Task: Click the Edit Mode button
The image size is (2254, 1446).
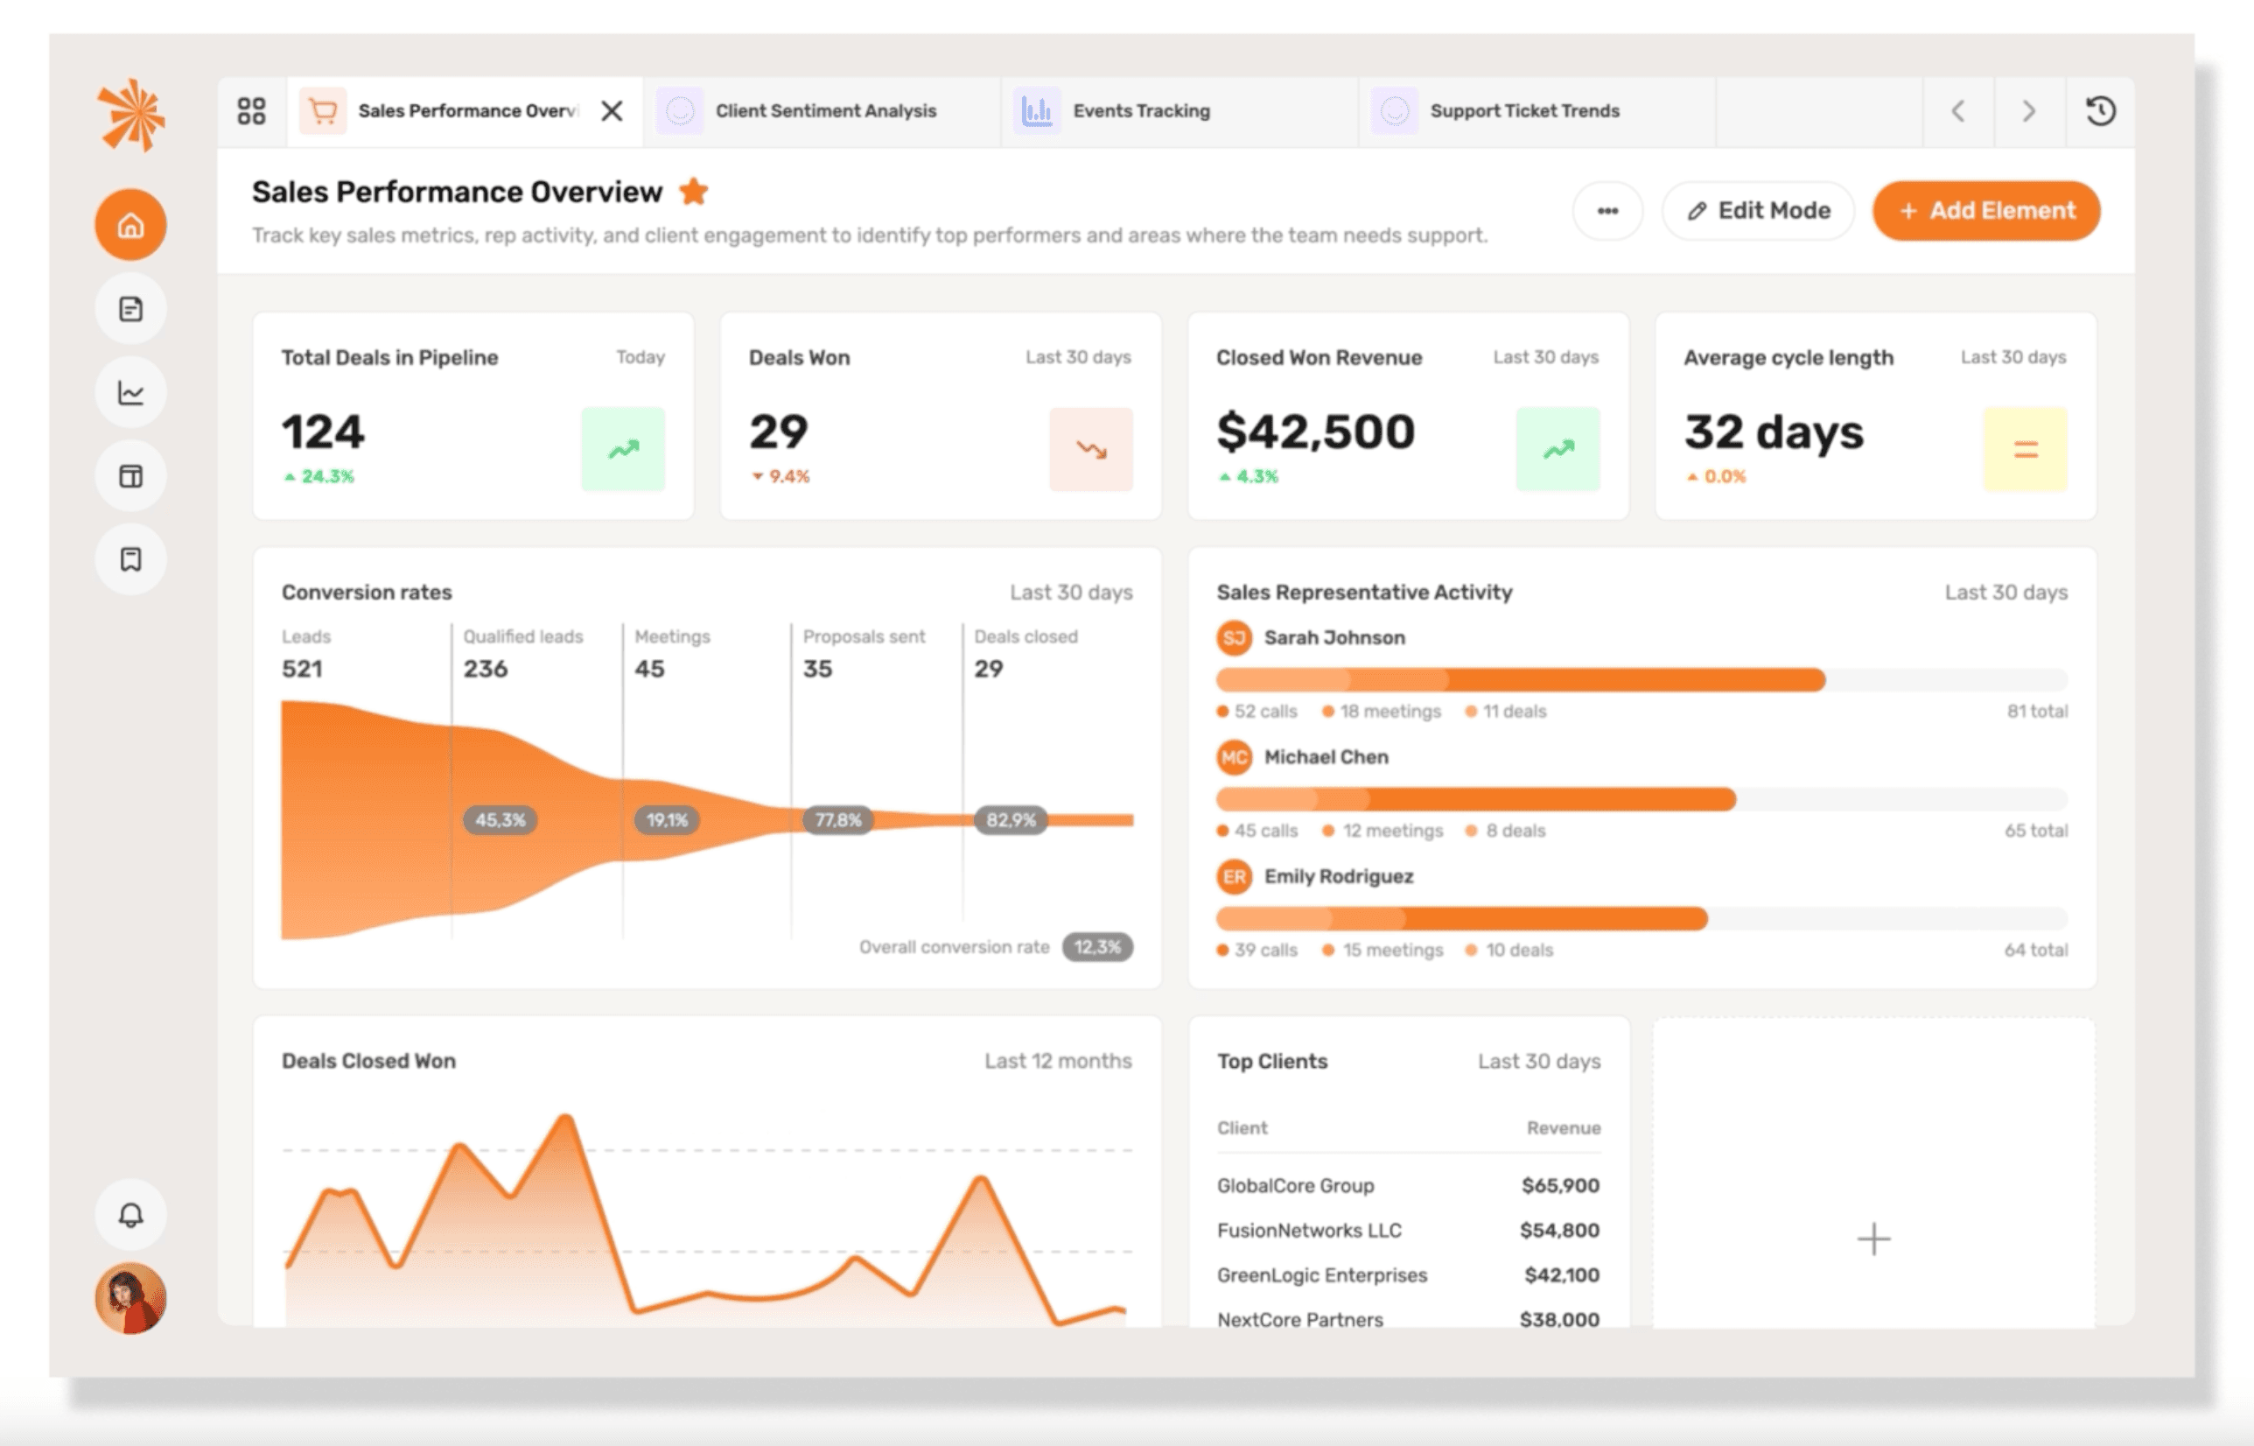Action: (1758, 210)
